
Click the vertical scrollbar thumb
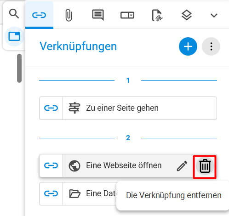(19, 68)
